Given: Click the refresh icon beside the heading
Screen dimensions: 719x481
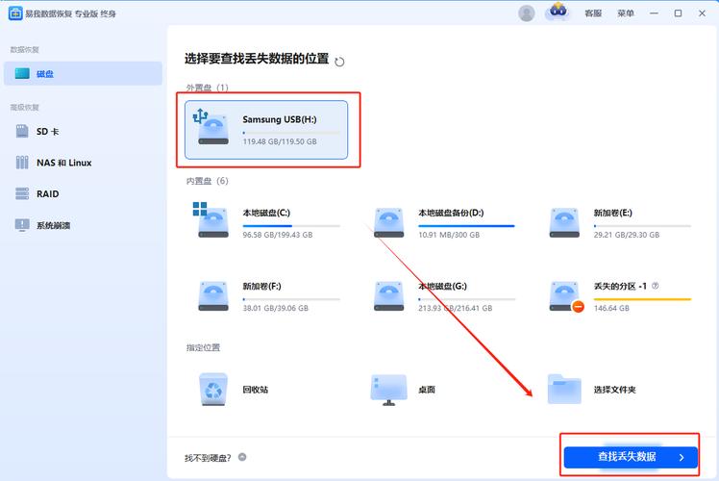Looking at the screenshot, I should click(x=339, y=62).
